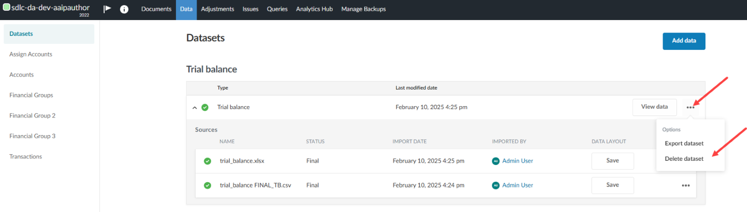Click green check icon for trial_balance FINAL_TB.csv
The width and height of the screenshot is (747, 212).
[207, 186]
